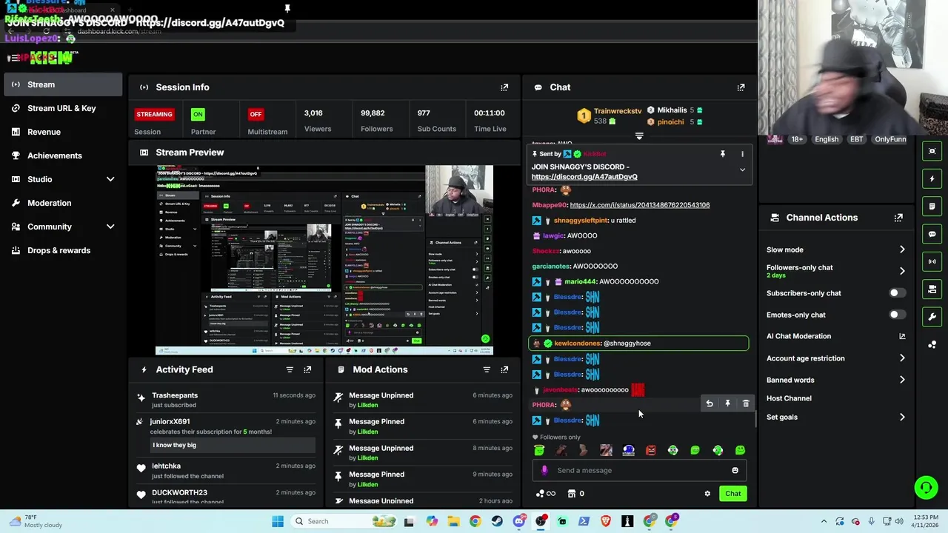Click the broadcast signal sidebar icon
The image size is (948, 533).
[932, 261]
